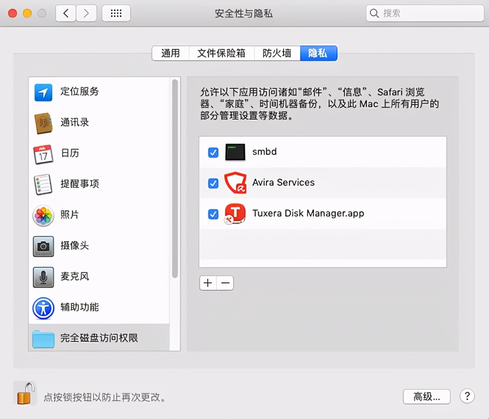Image resolution: width=489 pixels, height=419 pixels.
Task: Click the Avira Services shield icon
Action: click(x=235, y=183)
